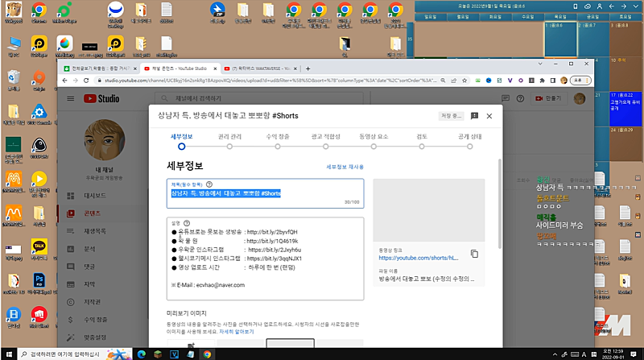Click the description field help icon
Viewport: 644px width, 360px height.
point(186,223)
